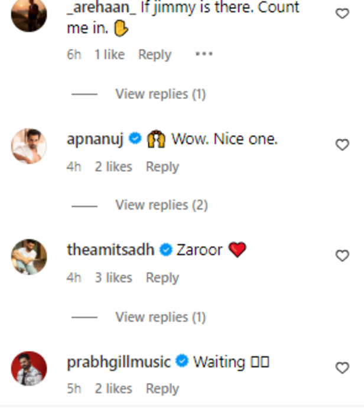Screen dimensions: 364x408
Task: View the 3 likes on theamitsadh's comment
Action: pyautogui.click(x=113, y=278)
